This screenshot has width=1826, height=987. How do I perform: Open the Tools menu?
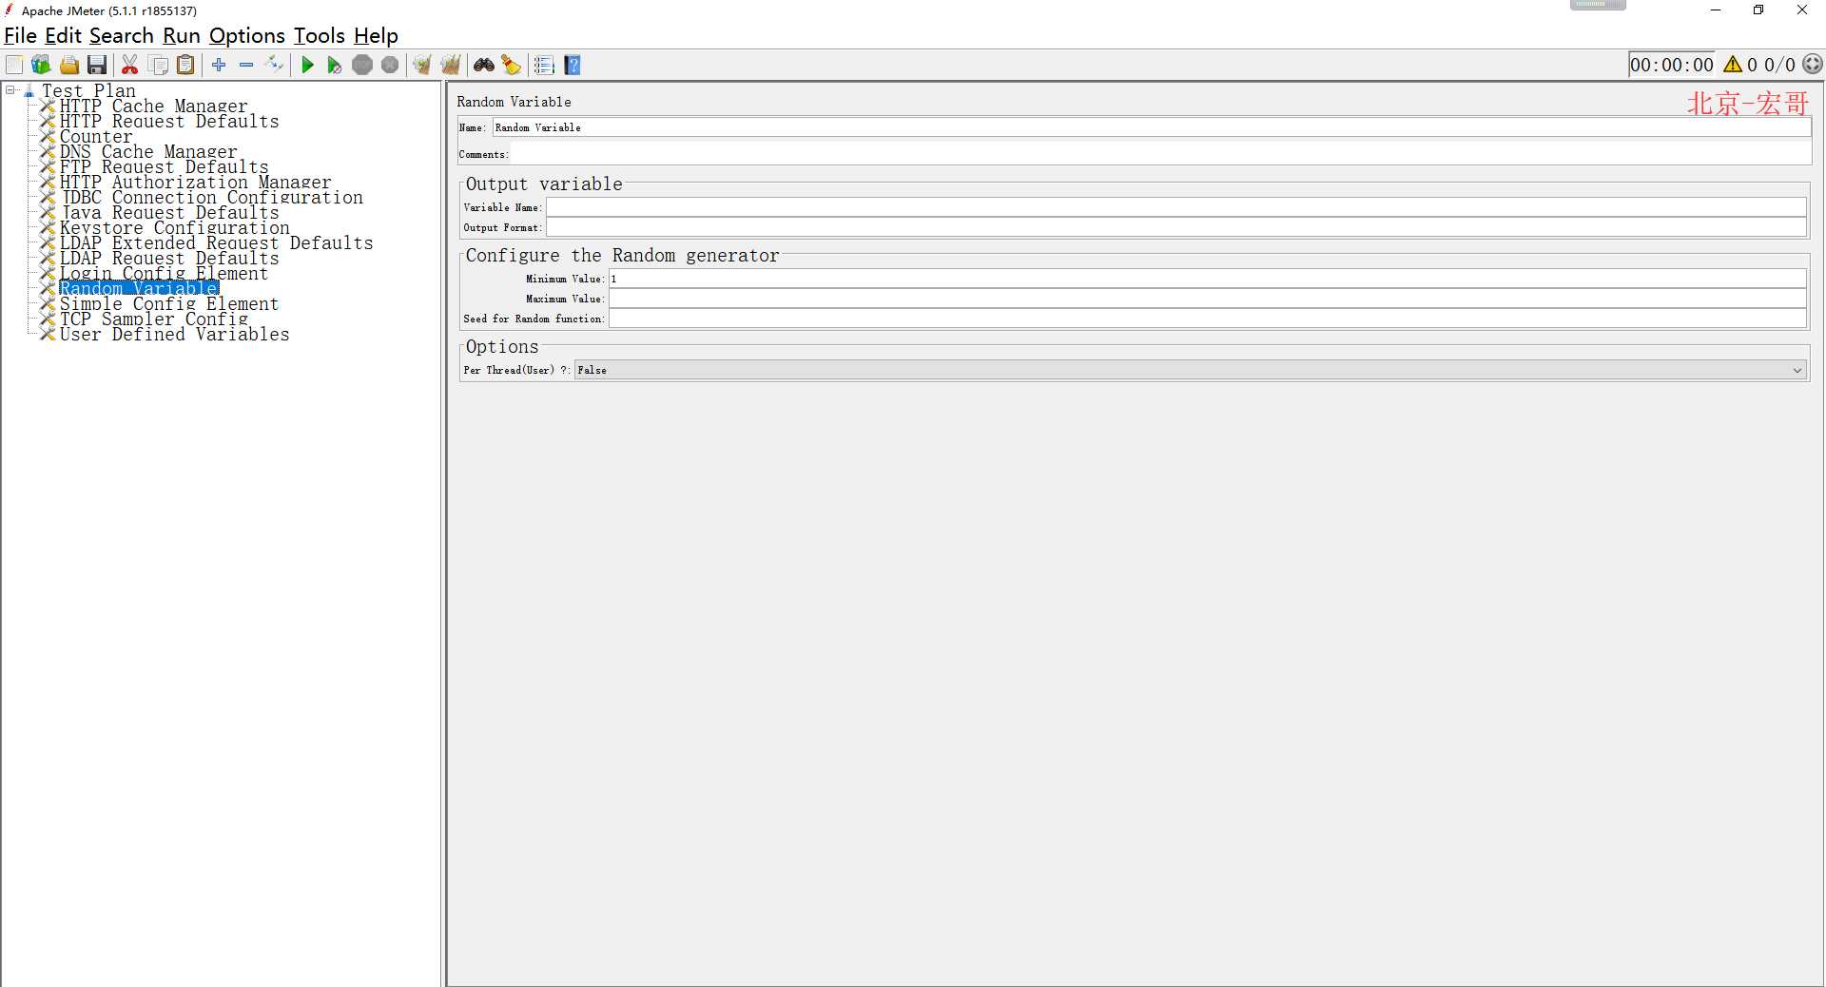[x=319, y=36]
